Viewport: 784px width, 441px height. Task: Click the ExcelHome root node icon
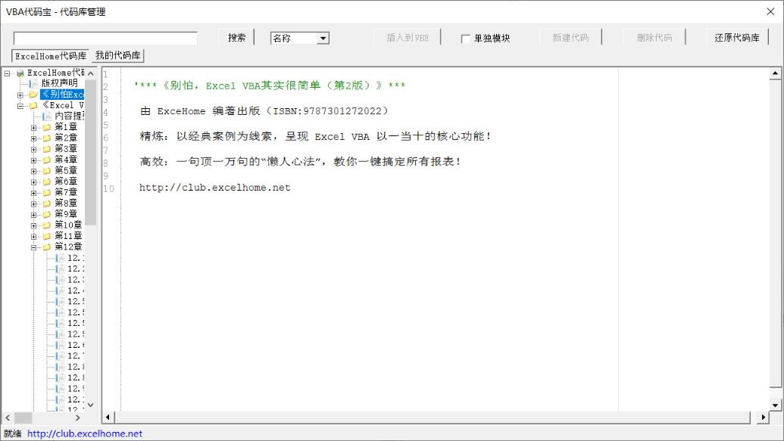(x=20, y=73)
